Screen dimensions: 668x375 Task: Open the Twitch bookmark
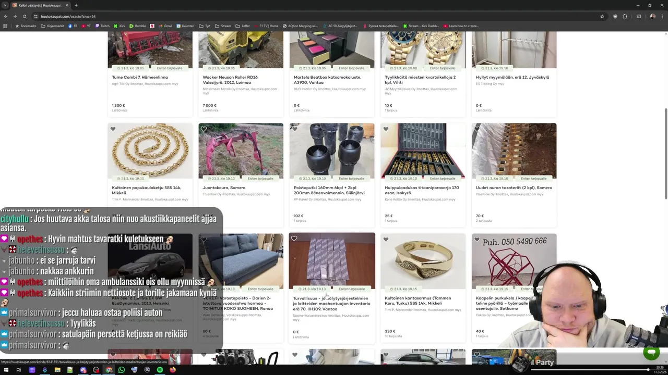pyautogui.click(x=102, y=26)
